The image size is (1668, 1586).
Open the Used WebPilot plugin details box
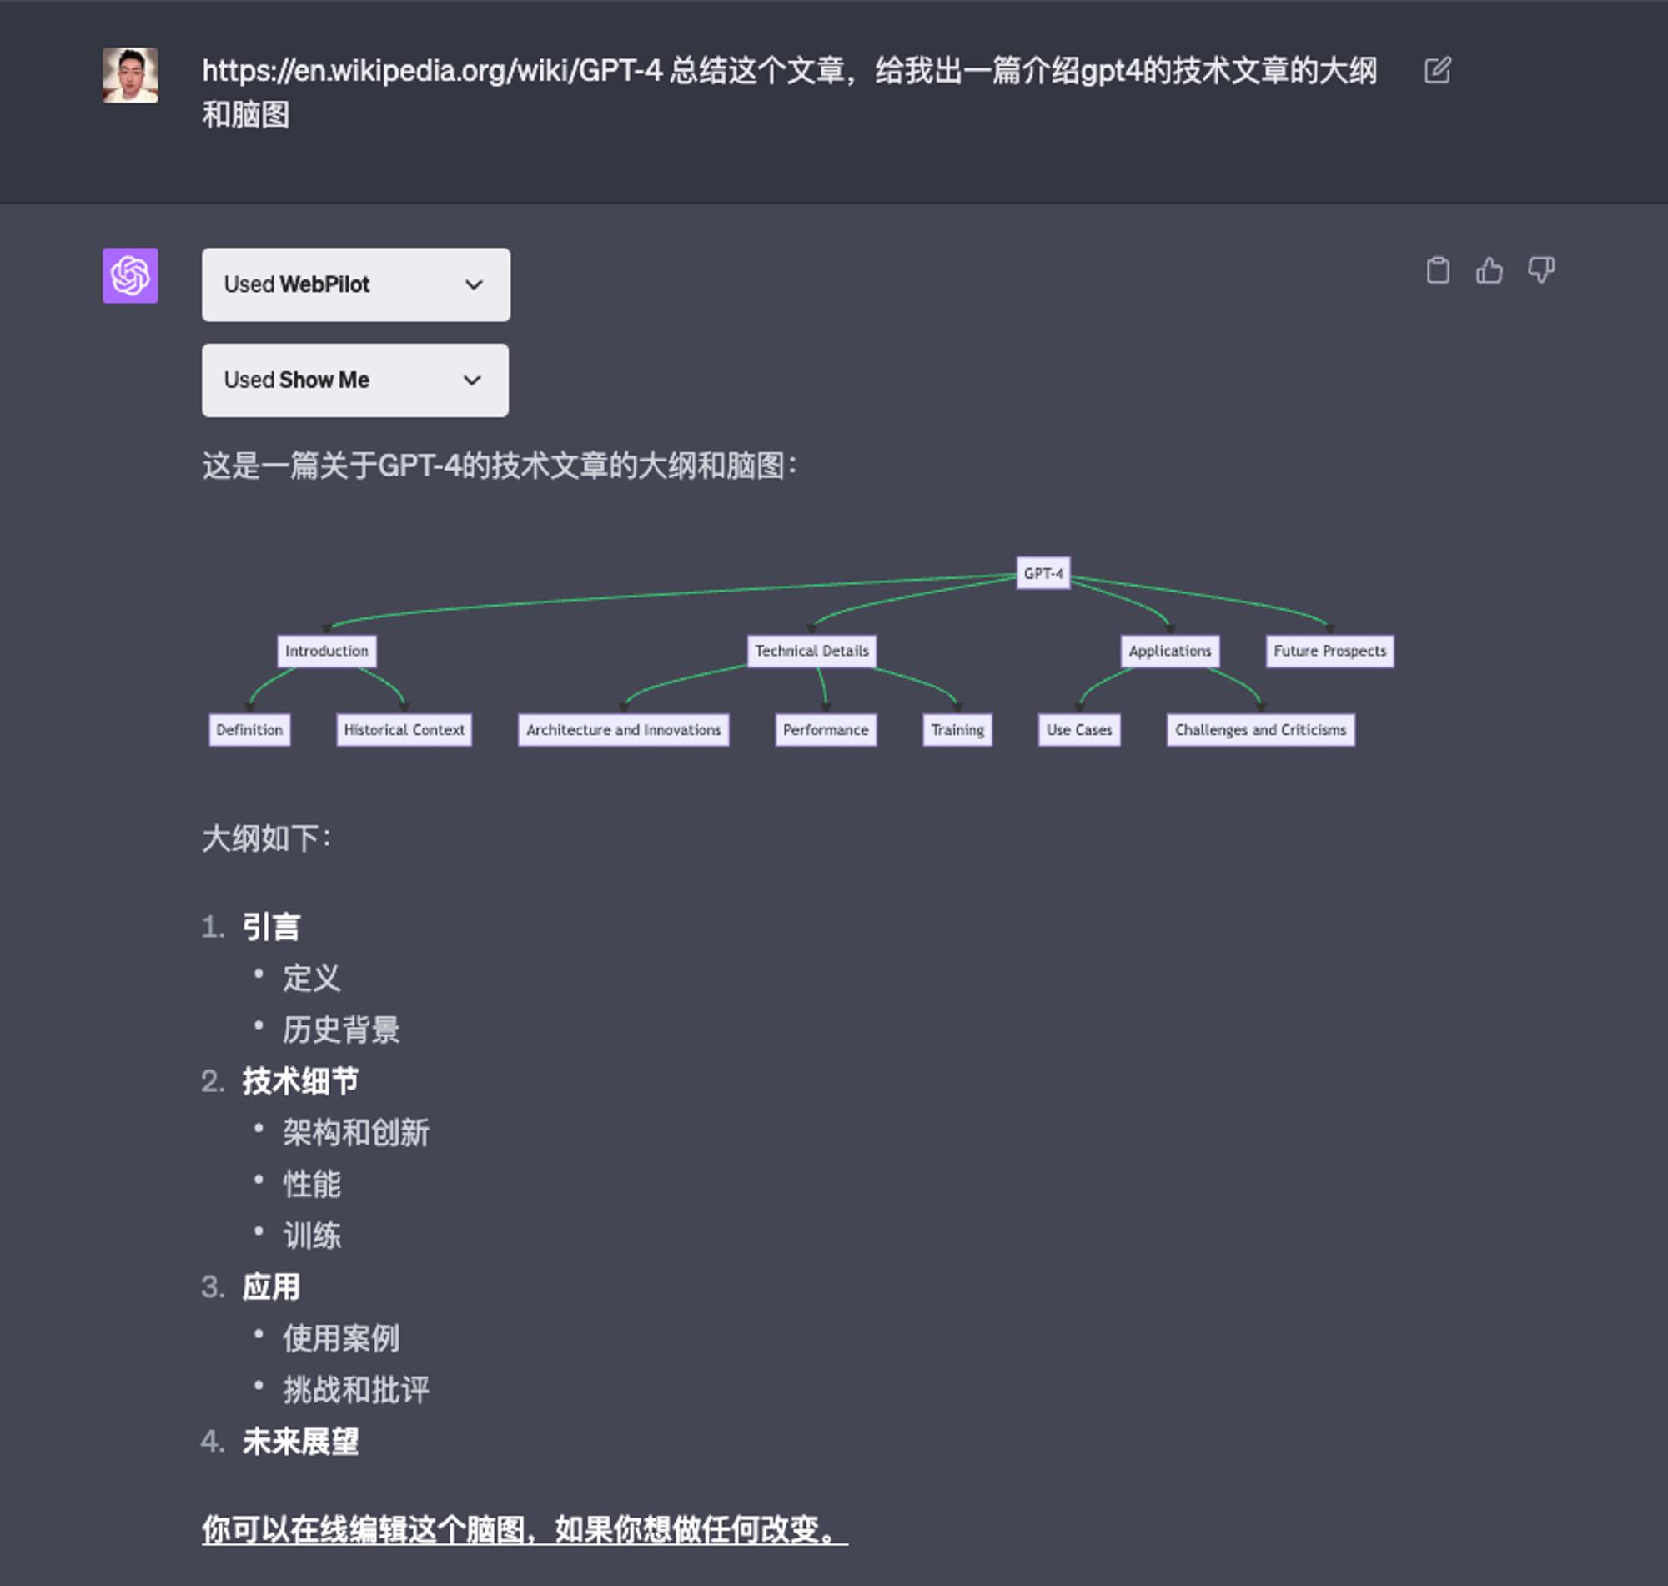pyautogui.click(x=356, y=284)
